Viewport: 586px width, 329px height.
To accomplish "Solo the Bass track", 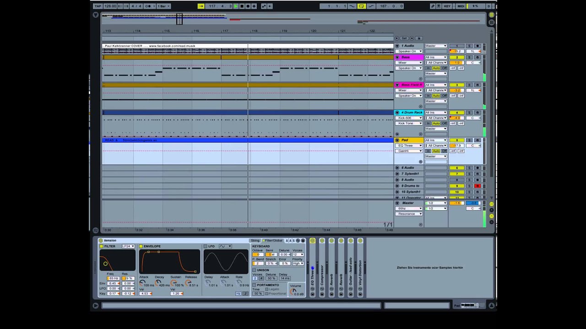I will [x=469, y=57].
